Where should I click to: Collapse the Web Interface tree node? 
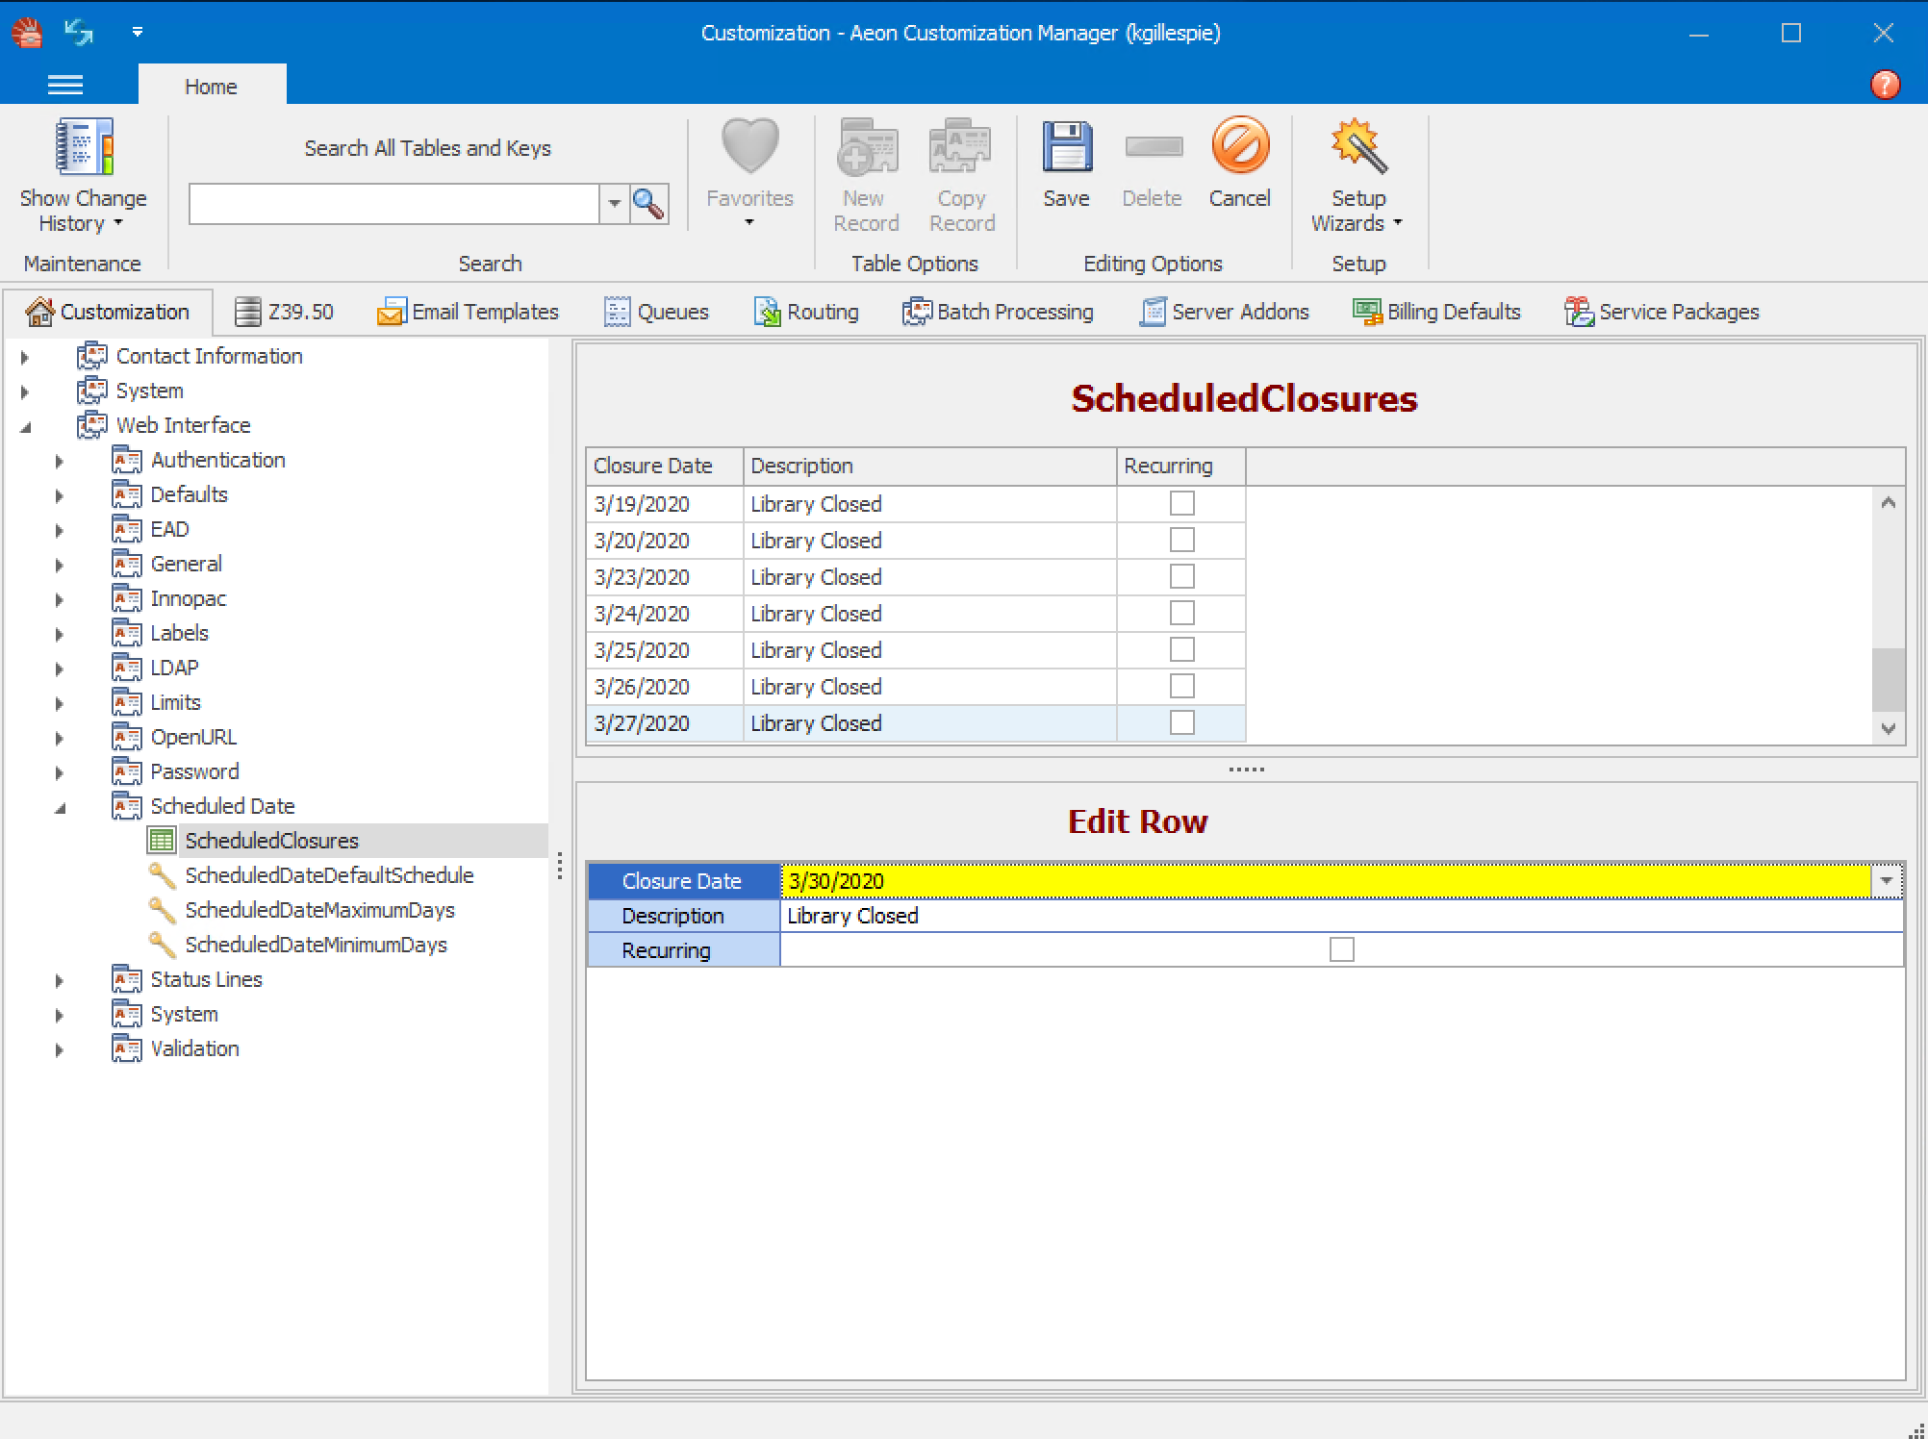click(x=27, y=425)
